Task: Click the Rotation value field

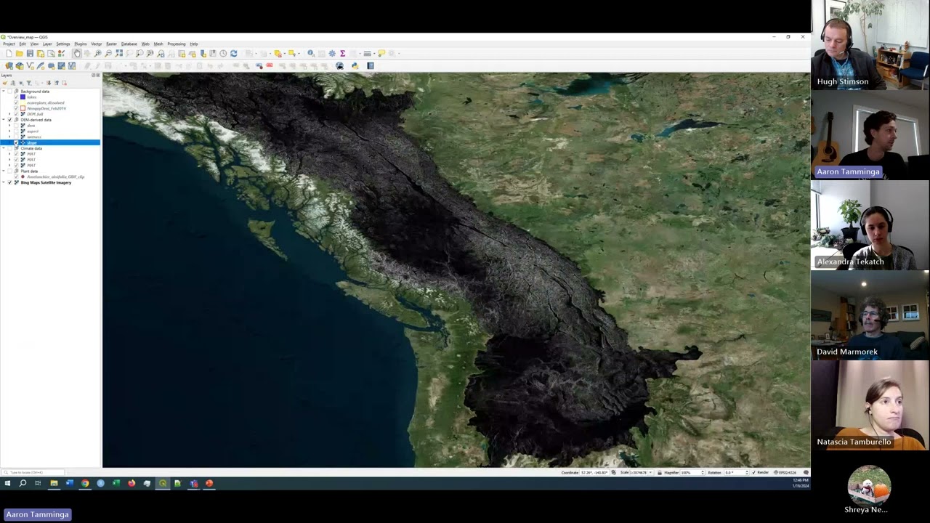Action: 736,472
